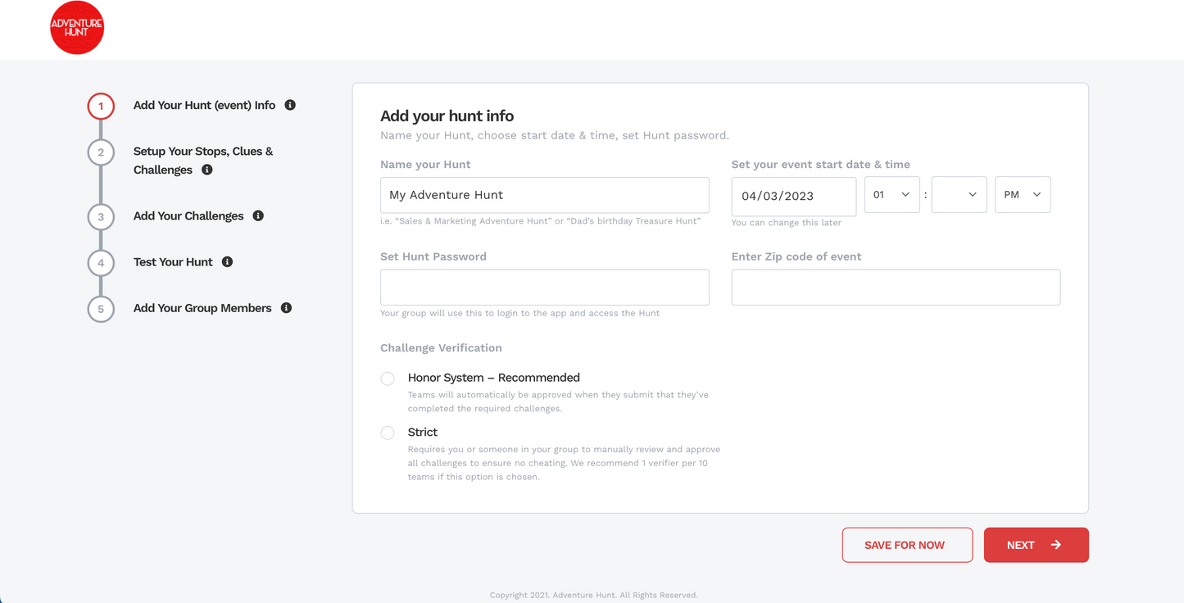
Task: Select the Honor System verification option
Action: (x=388, y=379)
